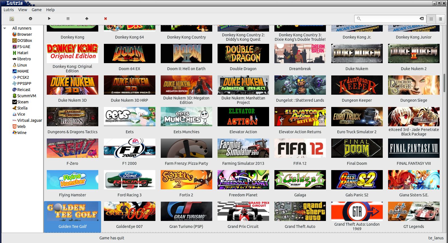Select Grand Theft Auto: London 1969
The image size is (448, 243).
(357, 216)
